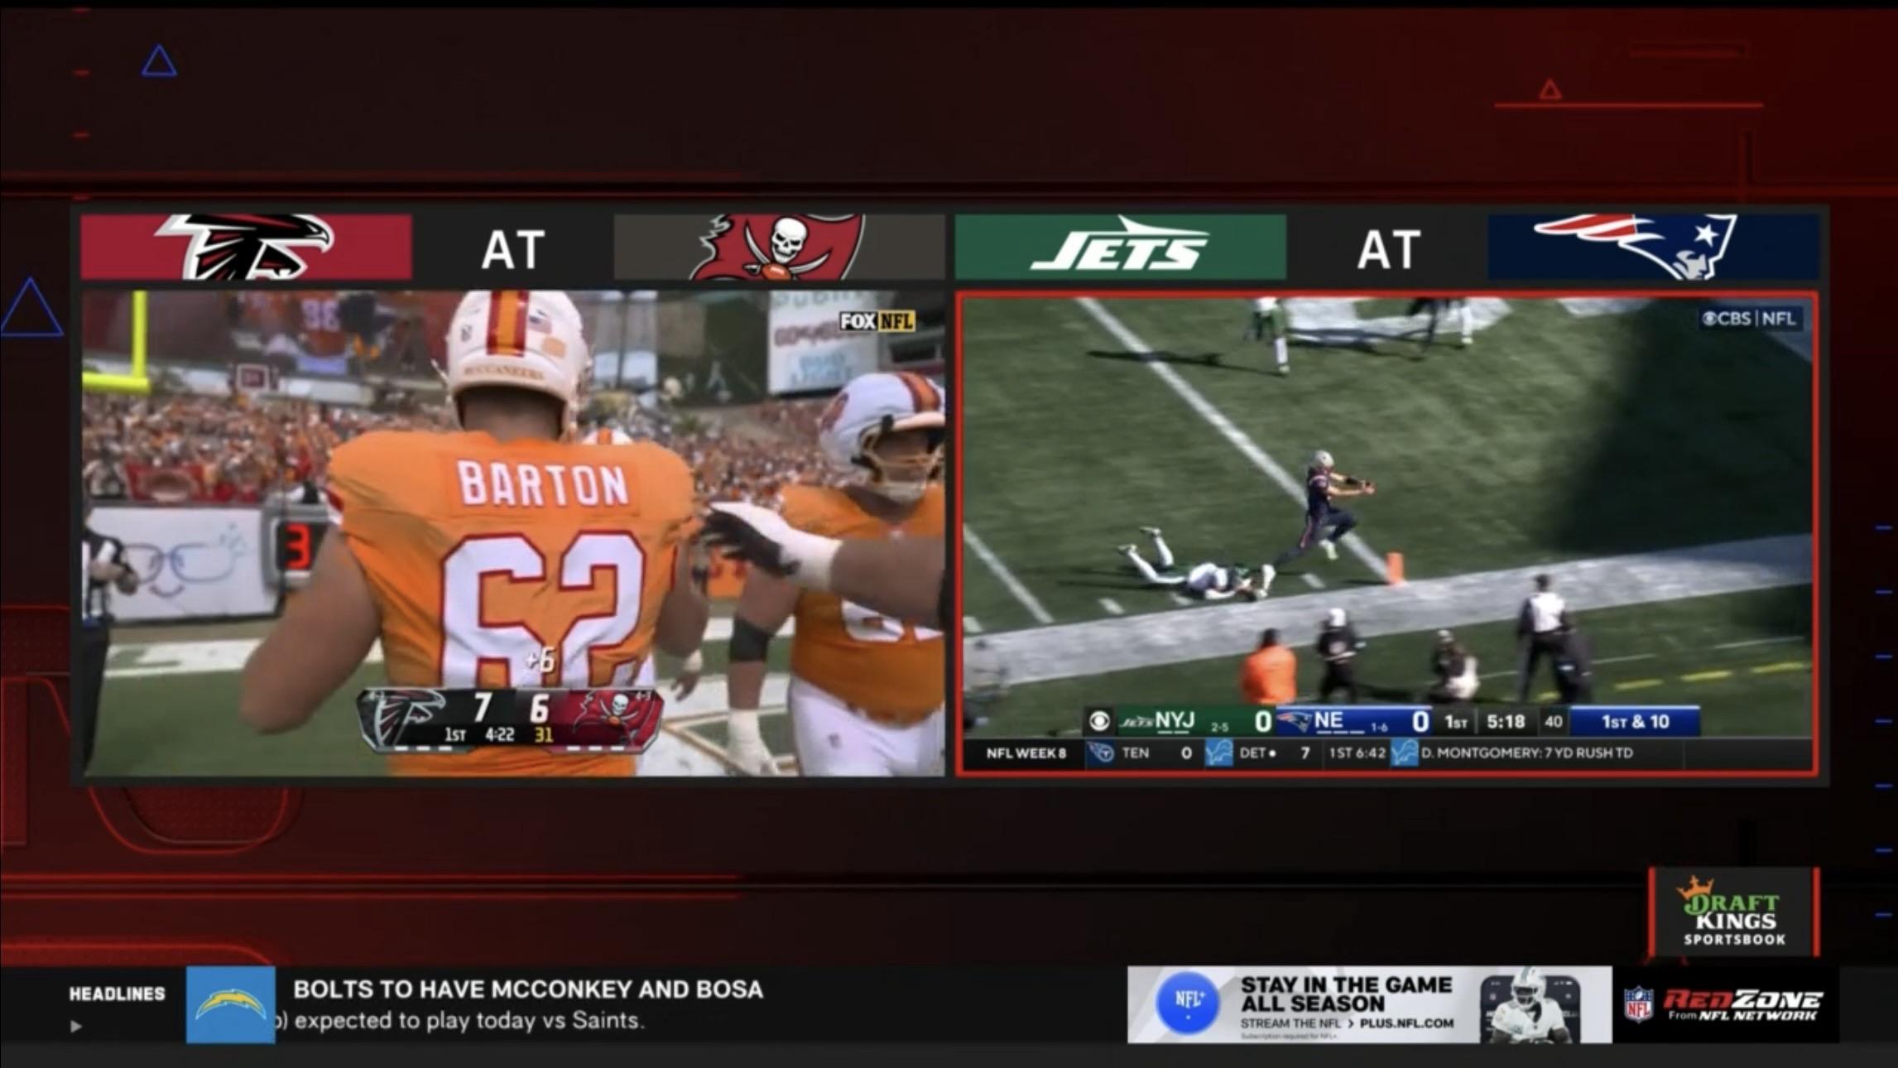Click BARTON name on the orange jersey
This screenshot has height=1068, width=1898.
click(542, 483)
